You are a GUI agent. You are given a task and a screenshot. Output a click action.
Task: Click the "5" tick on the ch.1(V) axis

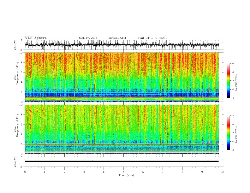click(x=22, y=40)
